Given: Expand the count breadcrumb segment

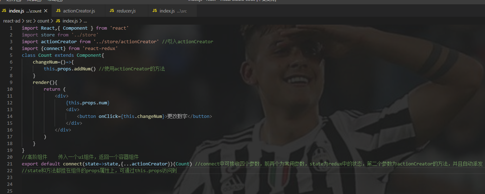Looking at the screenshot, I should coord(43,21).
